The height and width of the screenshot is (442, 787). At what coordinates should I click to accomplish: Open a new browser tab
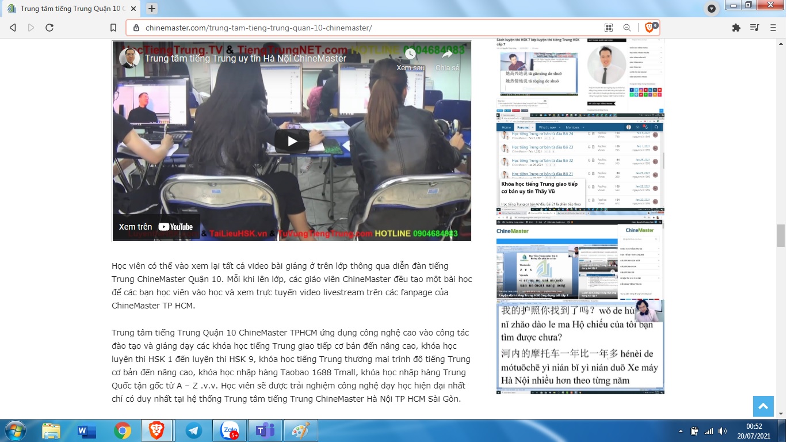(x=152, y=9)
